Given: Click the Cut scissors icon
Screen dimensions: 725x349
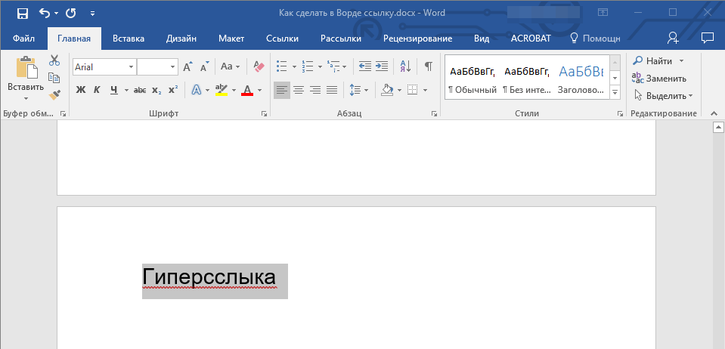Looking at the screenshot, I should click(54, 60).
